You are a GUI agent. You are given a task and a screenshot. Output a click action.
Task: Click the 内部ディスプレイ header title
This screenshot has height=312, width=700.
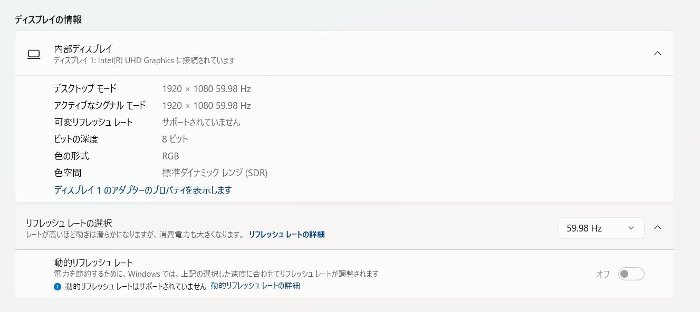point(83,48)
